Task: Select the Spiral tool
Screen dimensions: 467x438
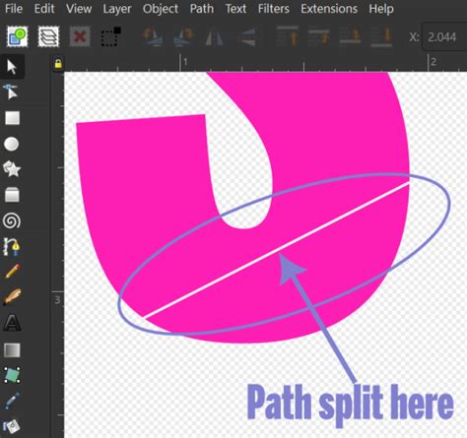Action: click(x=12, y=220)
